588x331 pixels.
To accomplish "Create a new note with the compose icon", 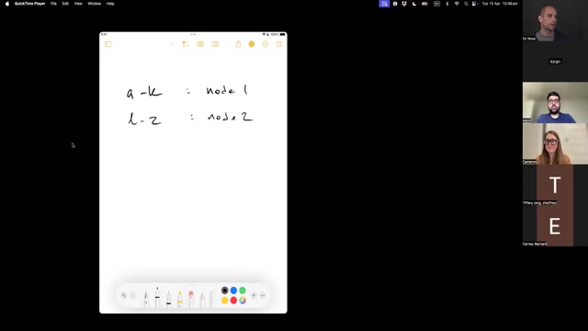I will 279,44.
